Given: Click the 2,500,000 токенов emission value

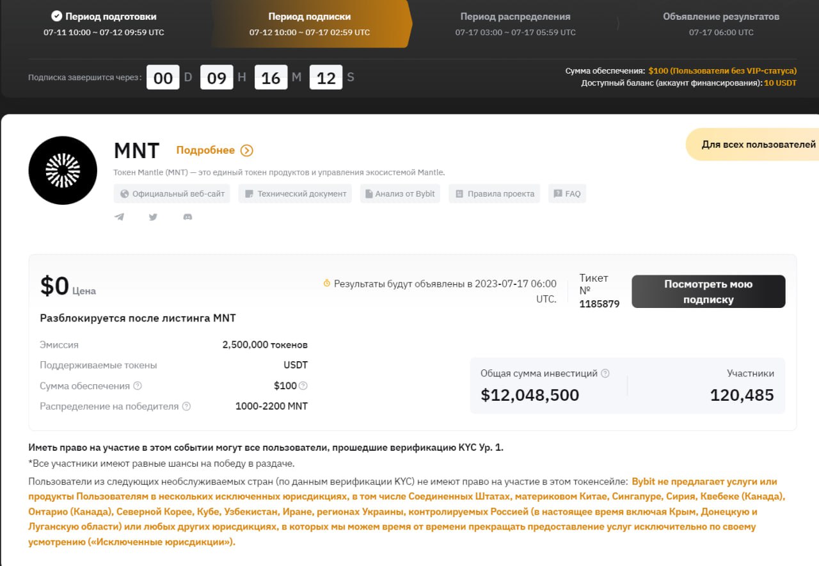Looking at the screenshot, I should pyautogui.click(x=265, y=344).
